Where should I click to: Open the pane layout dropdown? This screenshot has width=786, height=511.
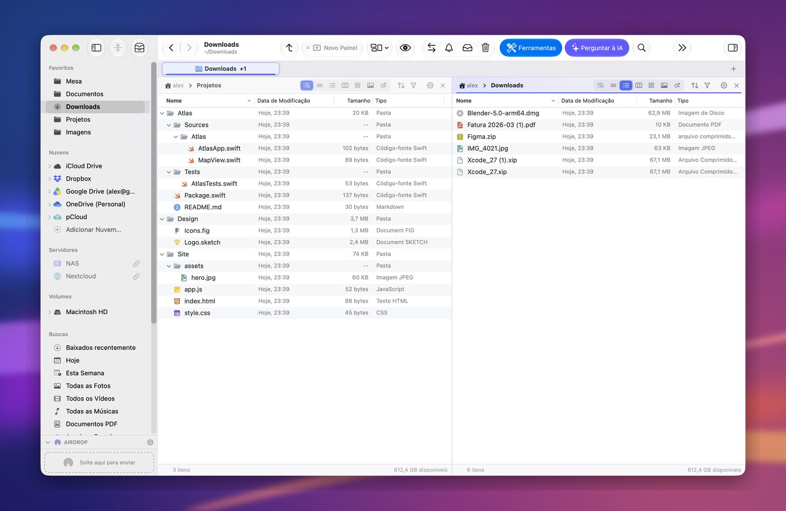coord(379,48)
